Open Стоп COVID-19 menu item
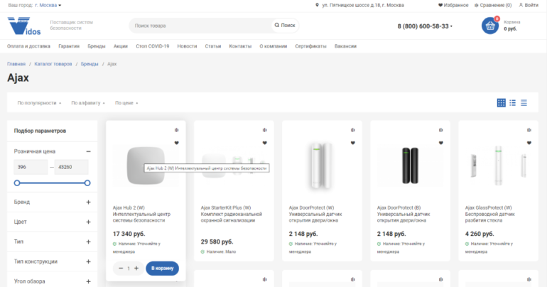Screen dimensions: 547x287 [x=153, y=46]
